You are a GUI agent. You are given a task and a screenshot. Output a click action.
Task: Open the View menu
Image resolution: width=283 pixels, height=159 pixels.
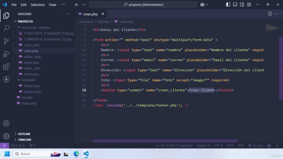(52, 5)
